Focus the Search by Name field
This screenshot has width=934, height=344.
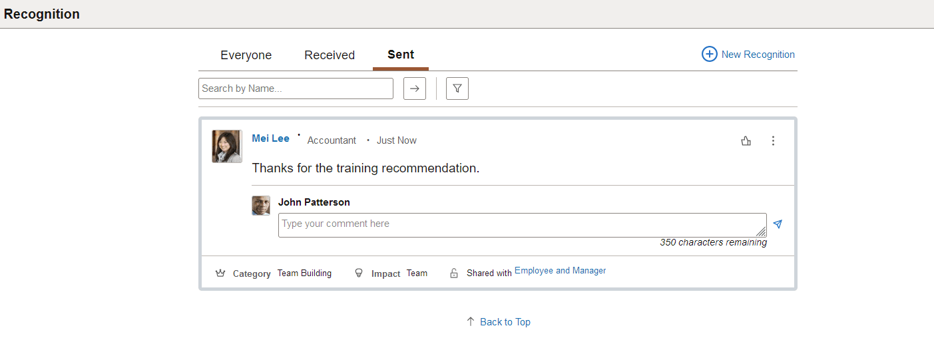pyautogui.click(x=296, y=88)
